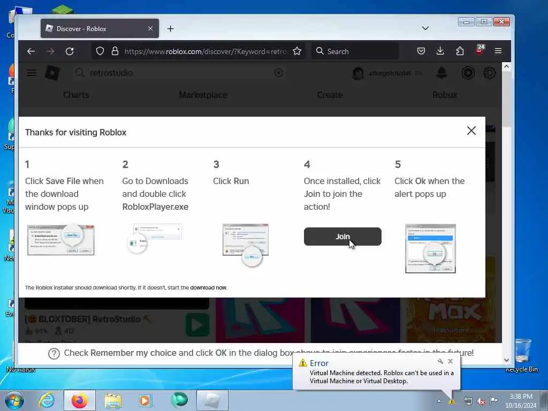Click the Roblox retrostudio search field
548x411 pixels.
coord(180,73)
